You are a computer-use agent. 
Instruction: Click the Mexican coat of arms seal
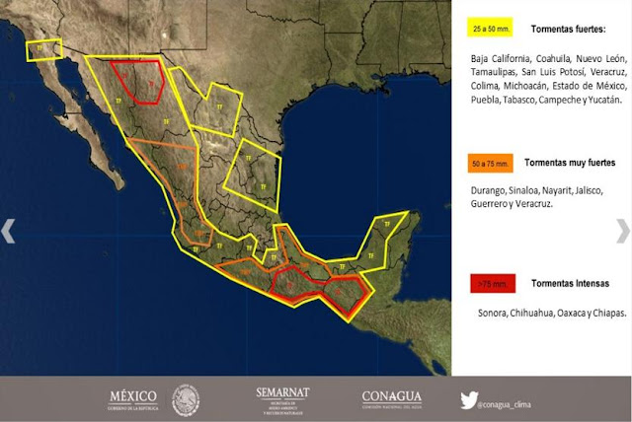(x=186, y=400)
